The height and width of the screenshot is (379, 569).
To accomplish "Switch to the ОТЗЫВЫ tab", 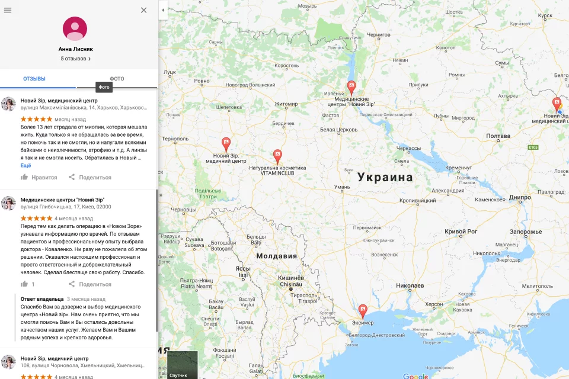I will [34, 79].
